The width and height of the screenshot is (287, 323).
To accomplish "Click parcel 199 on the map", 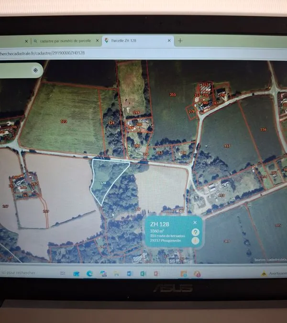I will pos(136,112).
